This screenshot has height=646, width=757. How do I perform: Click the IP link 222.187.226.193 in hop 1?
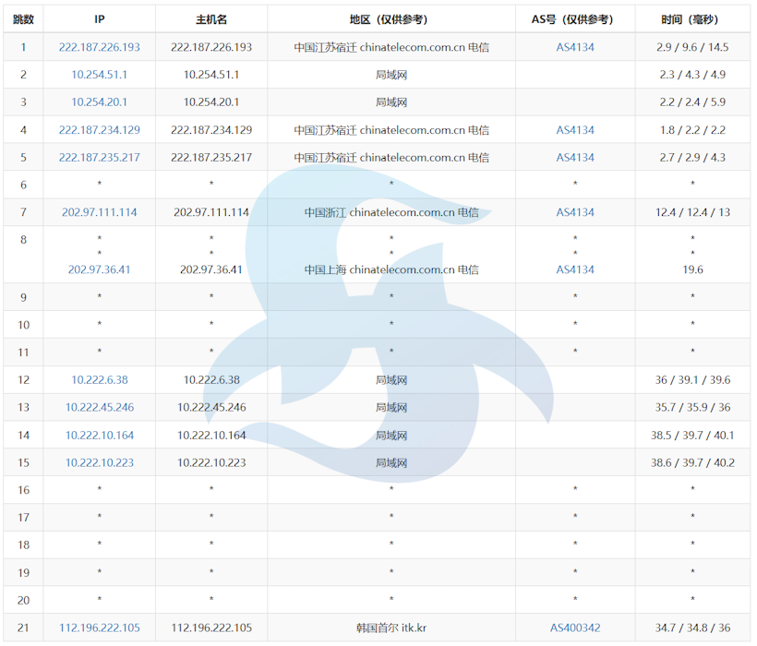pyautogui.click(x=99, y=46)
